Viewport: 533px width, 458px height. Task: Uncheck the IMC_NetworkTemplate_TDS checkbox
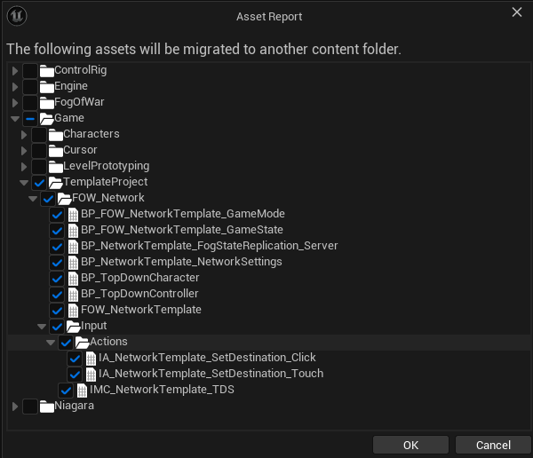click(x=66, y=390)
